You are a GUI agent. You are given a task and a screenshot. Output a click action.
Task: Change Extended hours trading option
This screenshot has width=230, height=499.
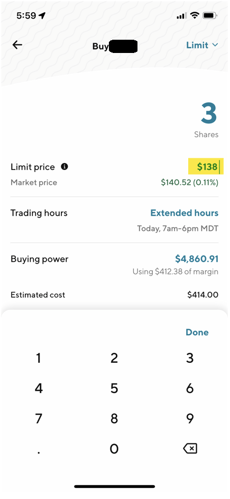pos(184,213)
